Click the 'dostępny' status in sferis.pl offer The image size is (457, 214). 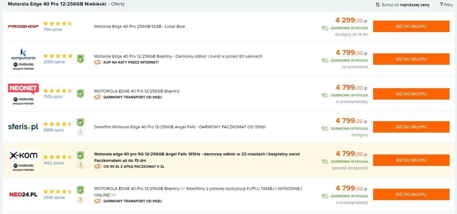(x=360, y=135)
